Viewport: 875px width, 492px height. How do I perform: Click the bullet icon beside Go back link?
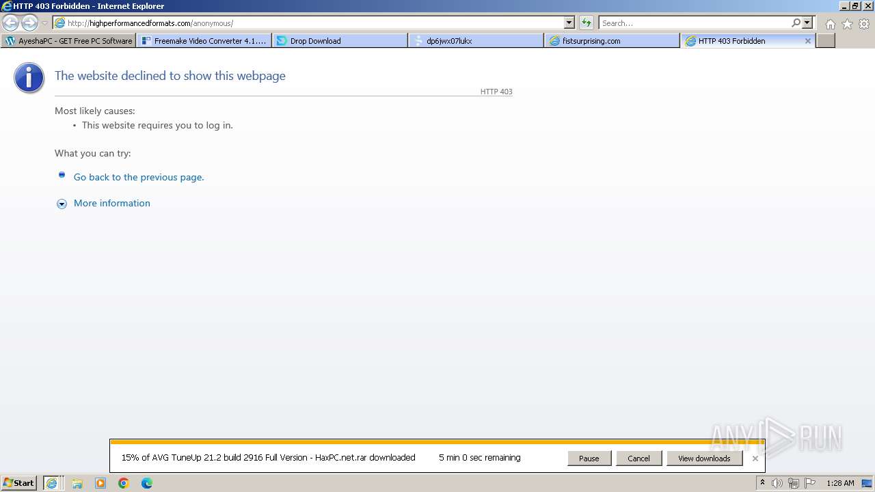[x=62, y=175]
